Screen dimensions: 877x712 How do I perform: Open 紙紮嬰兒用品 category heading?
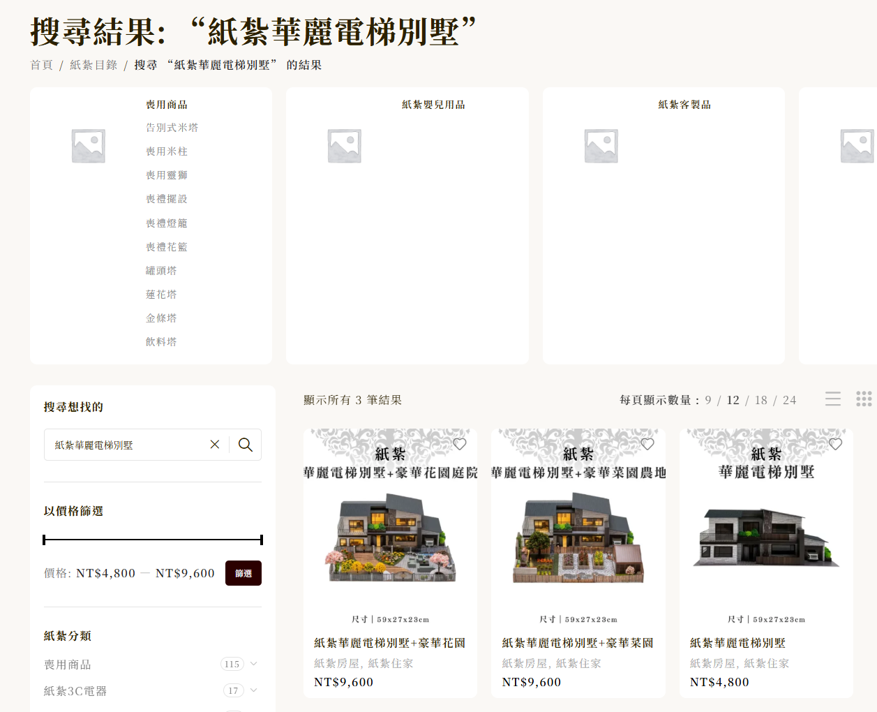pyautogui.click(x=433, y=105)
